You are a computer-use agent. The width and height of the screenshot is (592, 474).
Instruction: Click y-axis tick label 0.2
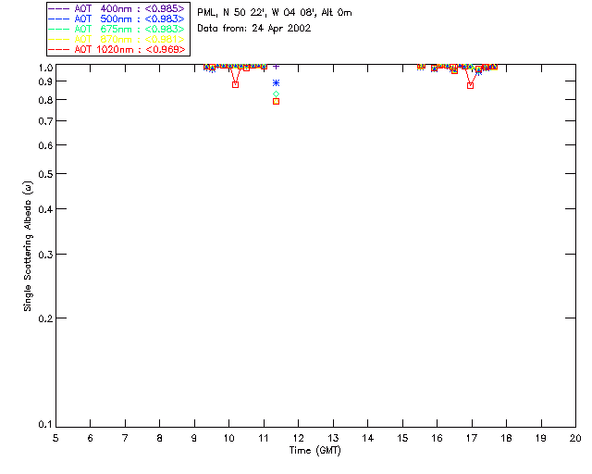[45, 318]
